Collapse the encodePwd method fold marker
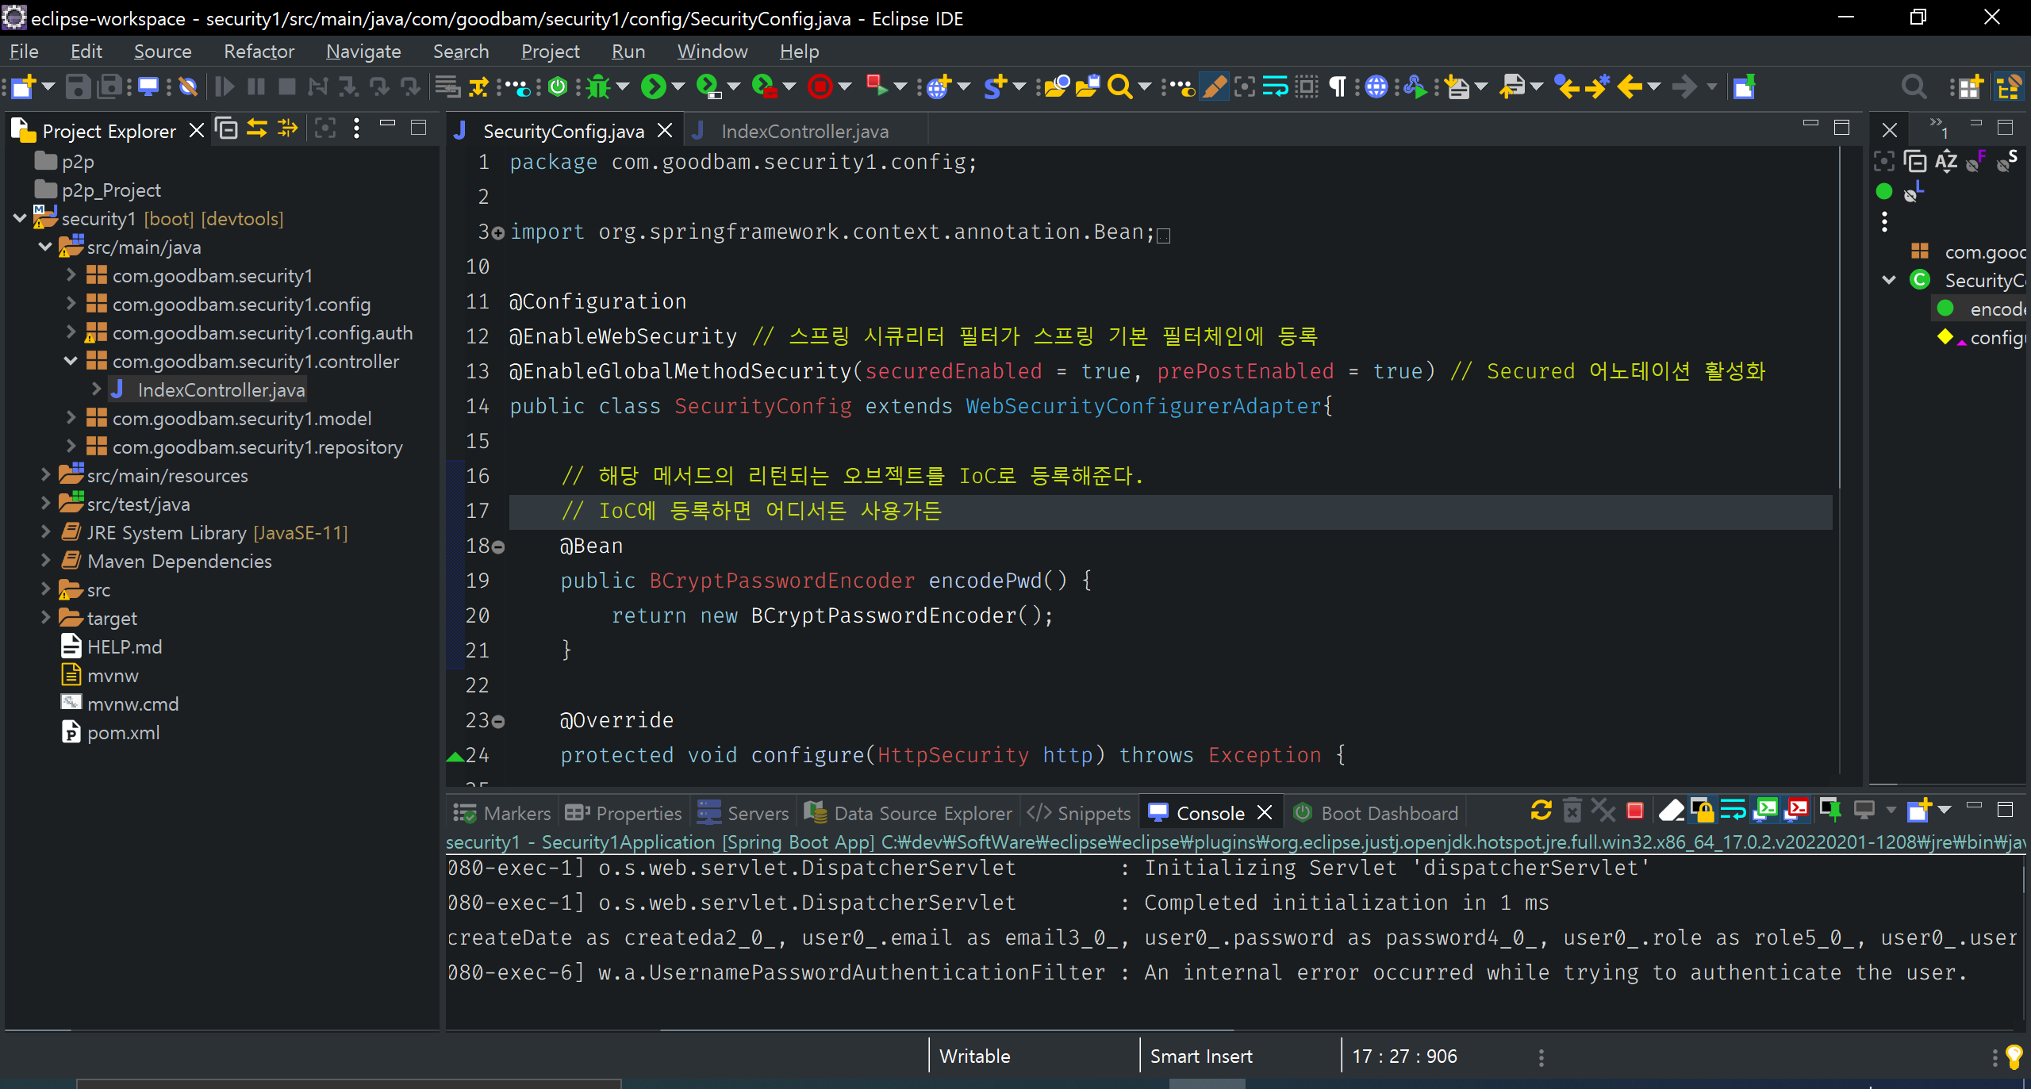Viewport: 2031px width, 1089px height. [x=498, y=546]
